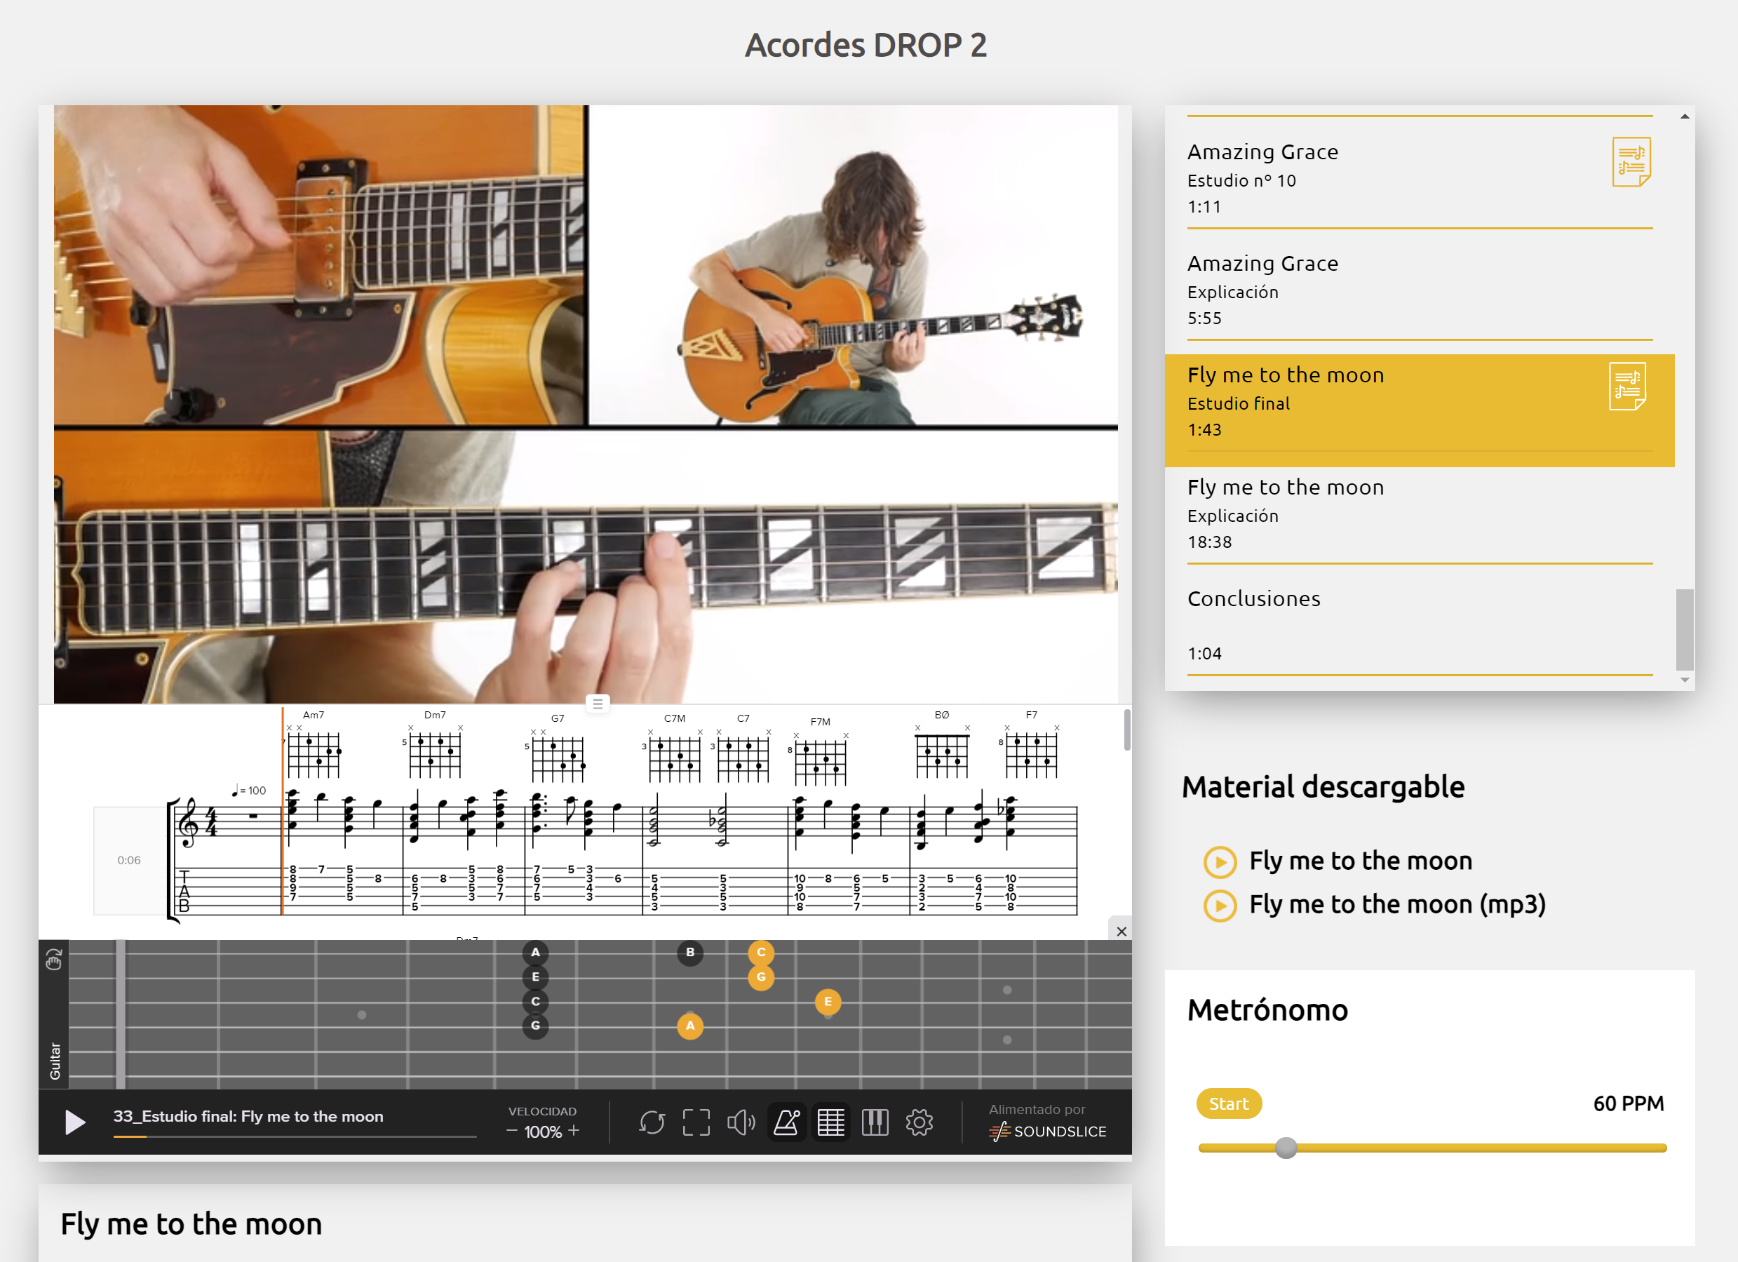This screenshot has height=1262, width=1738.
Task: Open player settings gear
Action: [x=919, y=1122]
